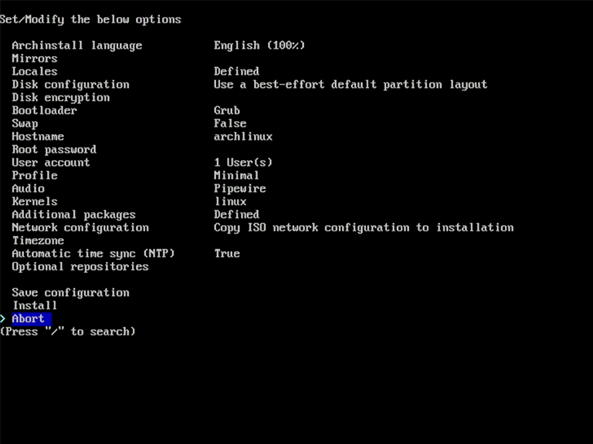593x444 pixels.
Task: Open the Mirrors menu entry
Action: coord(35,59)
